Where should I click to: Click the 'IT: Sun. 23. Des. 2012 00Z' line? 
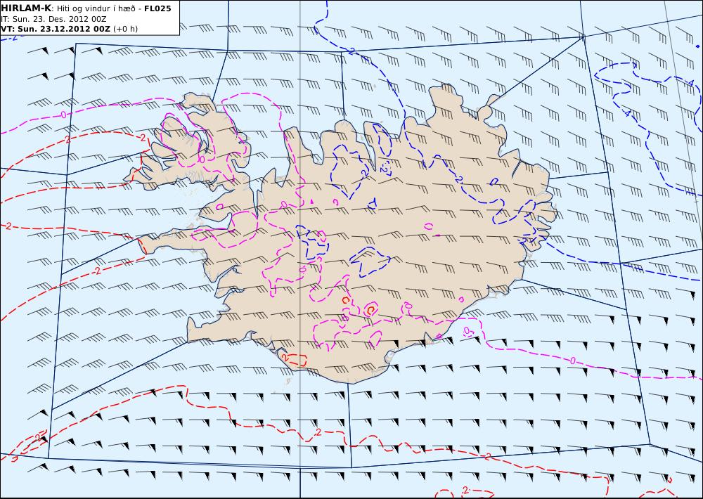[x=54, y=19]
